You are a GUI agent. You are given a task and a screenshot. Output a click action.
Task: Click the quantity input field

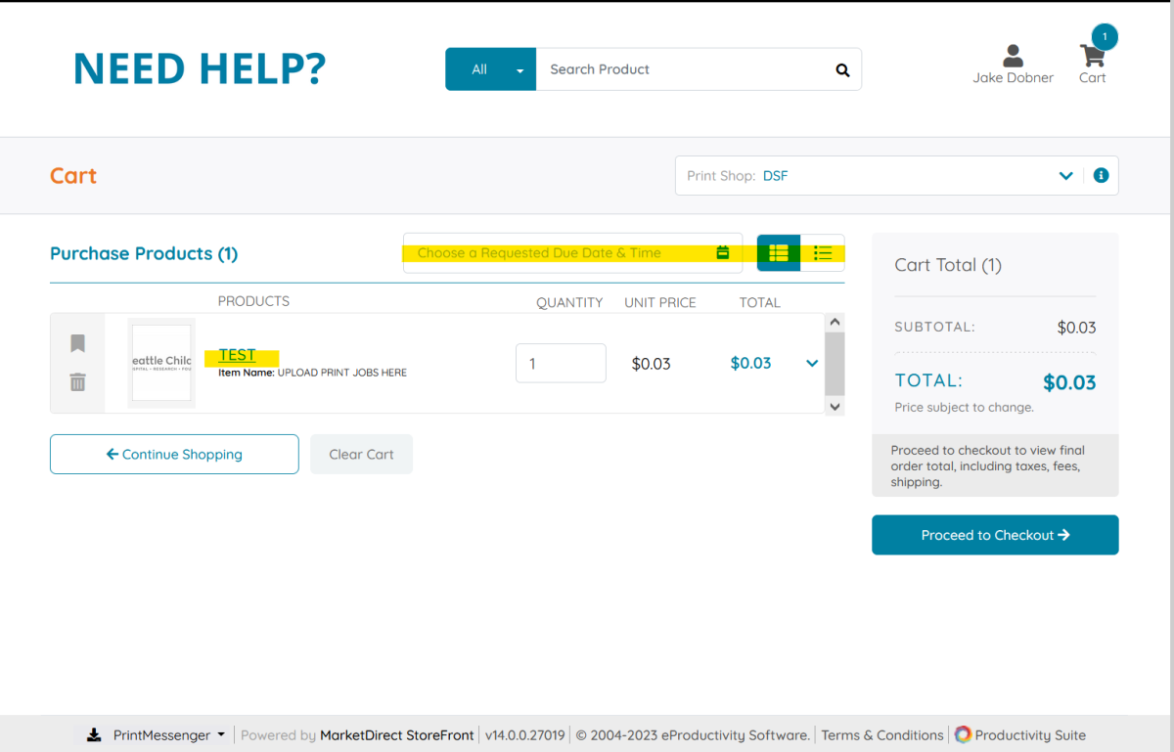point(561,364)
